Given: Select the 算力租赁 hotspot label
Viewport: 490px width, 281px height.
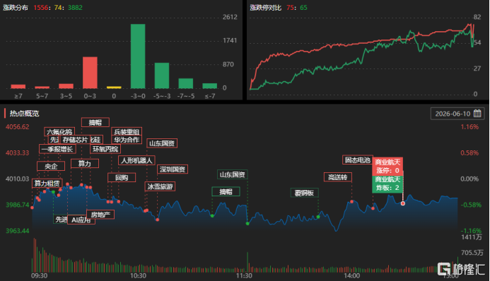Looking at the screenshot, I should pyautogui.click(x=47, y=183).
